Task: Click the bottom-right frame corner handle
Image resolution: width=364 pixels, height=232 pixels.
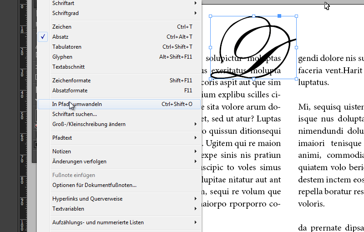Action: 297,79
